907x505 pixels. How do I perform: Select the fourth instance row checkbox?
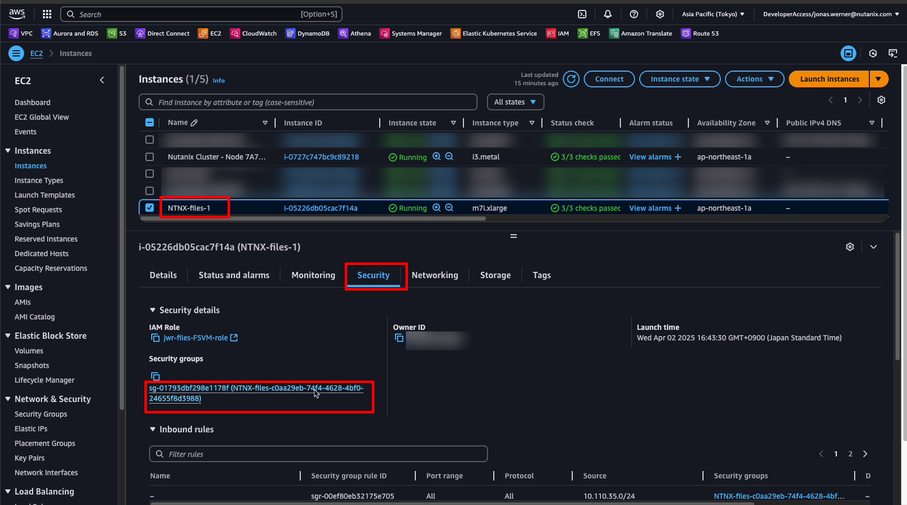[x=150, y=191]
